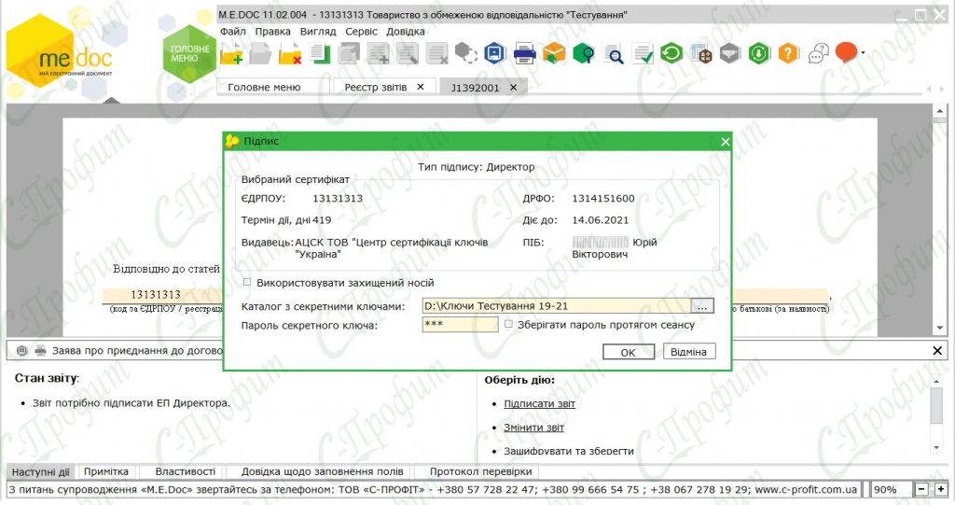Screen dimensions: 955x505
Task: Click the Відміна button
Action: (x=688, y=351)
